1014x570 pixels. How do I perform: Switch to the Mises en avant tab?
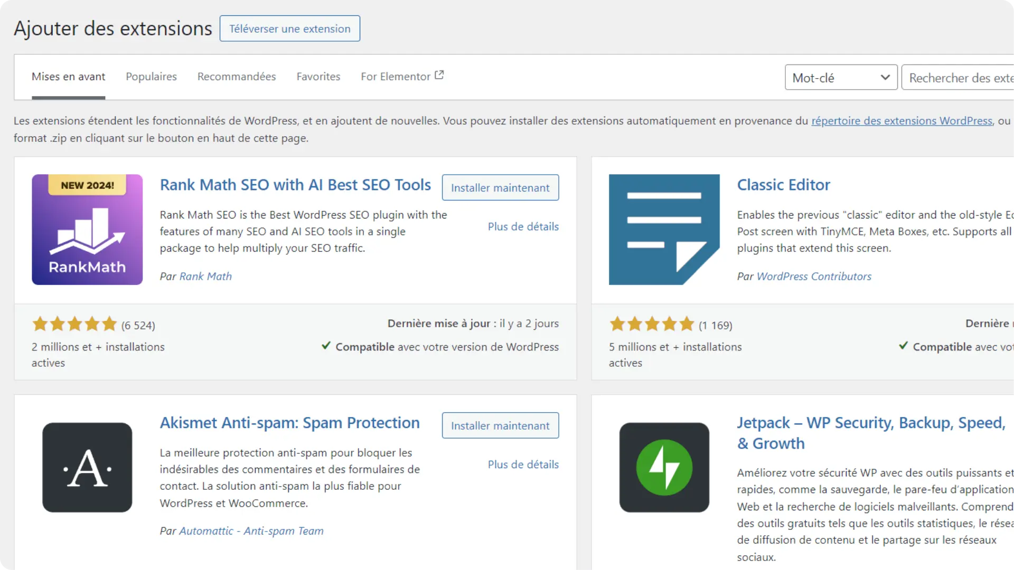click(69, 77)
